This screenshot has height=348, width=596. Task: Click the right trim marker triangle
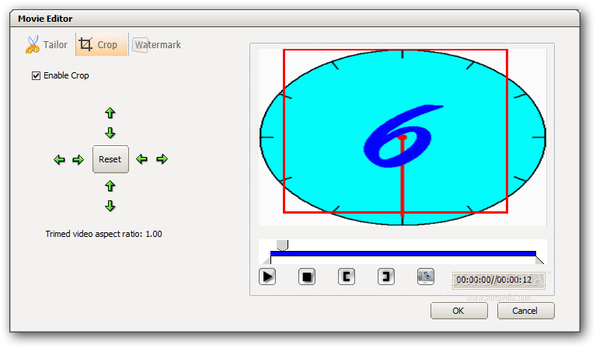(540, 260)
